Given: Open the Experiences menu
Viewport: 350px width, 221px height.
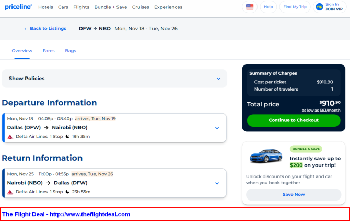Looking at the screenshot, I should coord(168,7).
